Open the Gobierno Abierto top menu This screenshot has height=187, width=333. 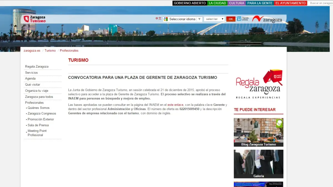(190, 3)
